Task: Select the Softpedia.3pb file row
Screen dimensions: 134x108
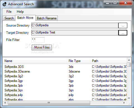Action: pos(65,86)
